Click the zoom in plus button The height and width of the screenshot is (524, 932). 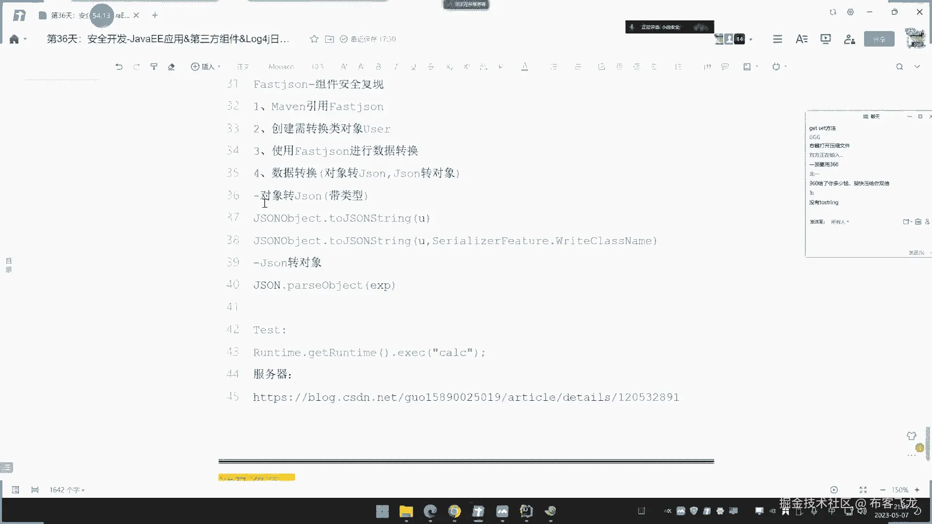[x=917, y=490]
